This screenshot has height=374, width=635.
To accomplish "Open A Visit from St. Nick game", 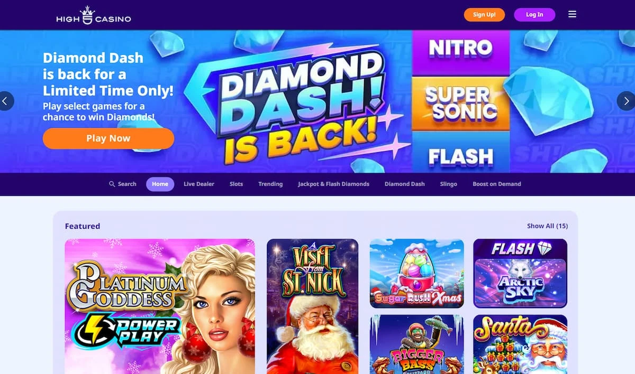I will (312, 306).
